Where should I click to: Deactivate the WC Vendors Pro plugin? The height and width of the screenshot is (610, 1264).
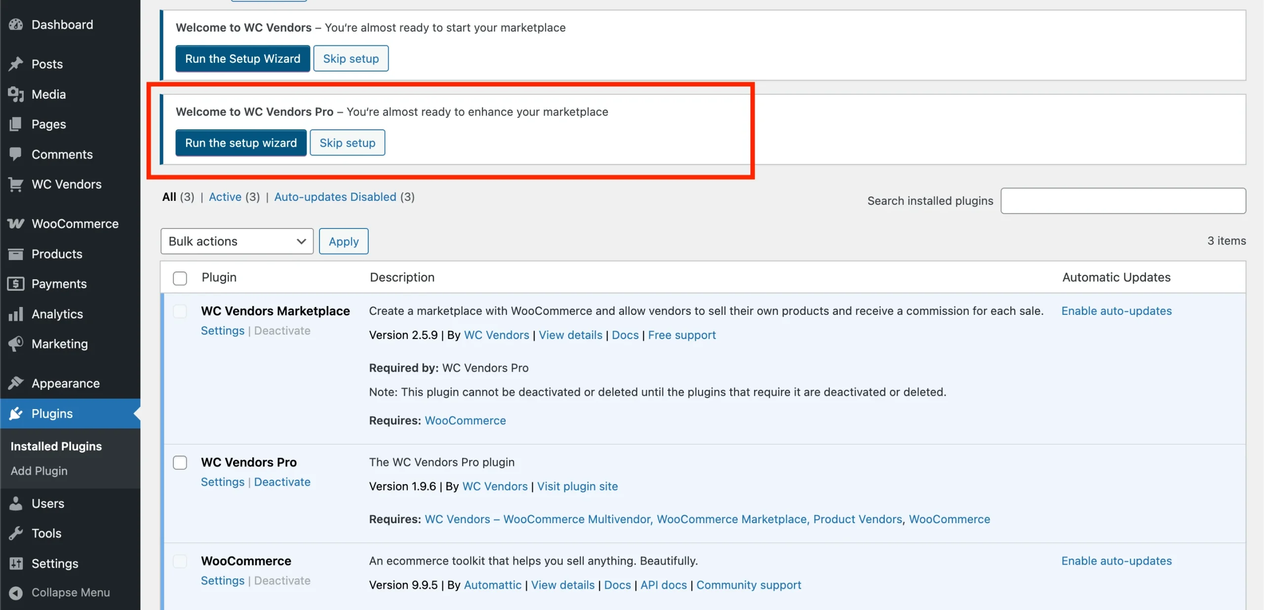[282, 482]
